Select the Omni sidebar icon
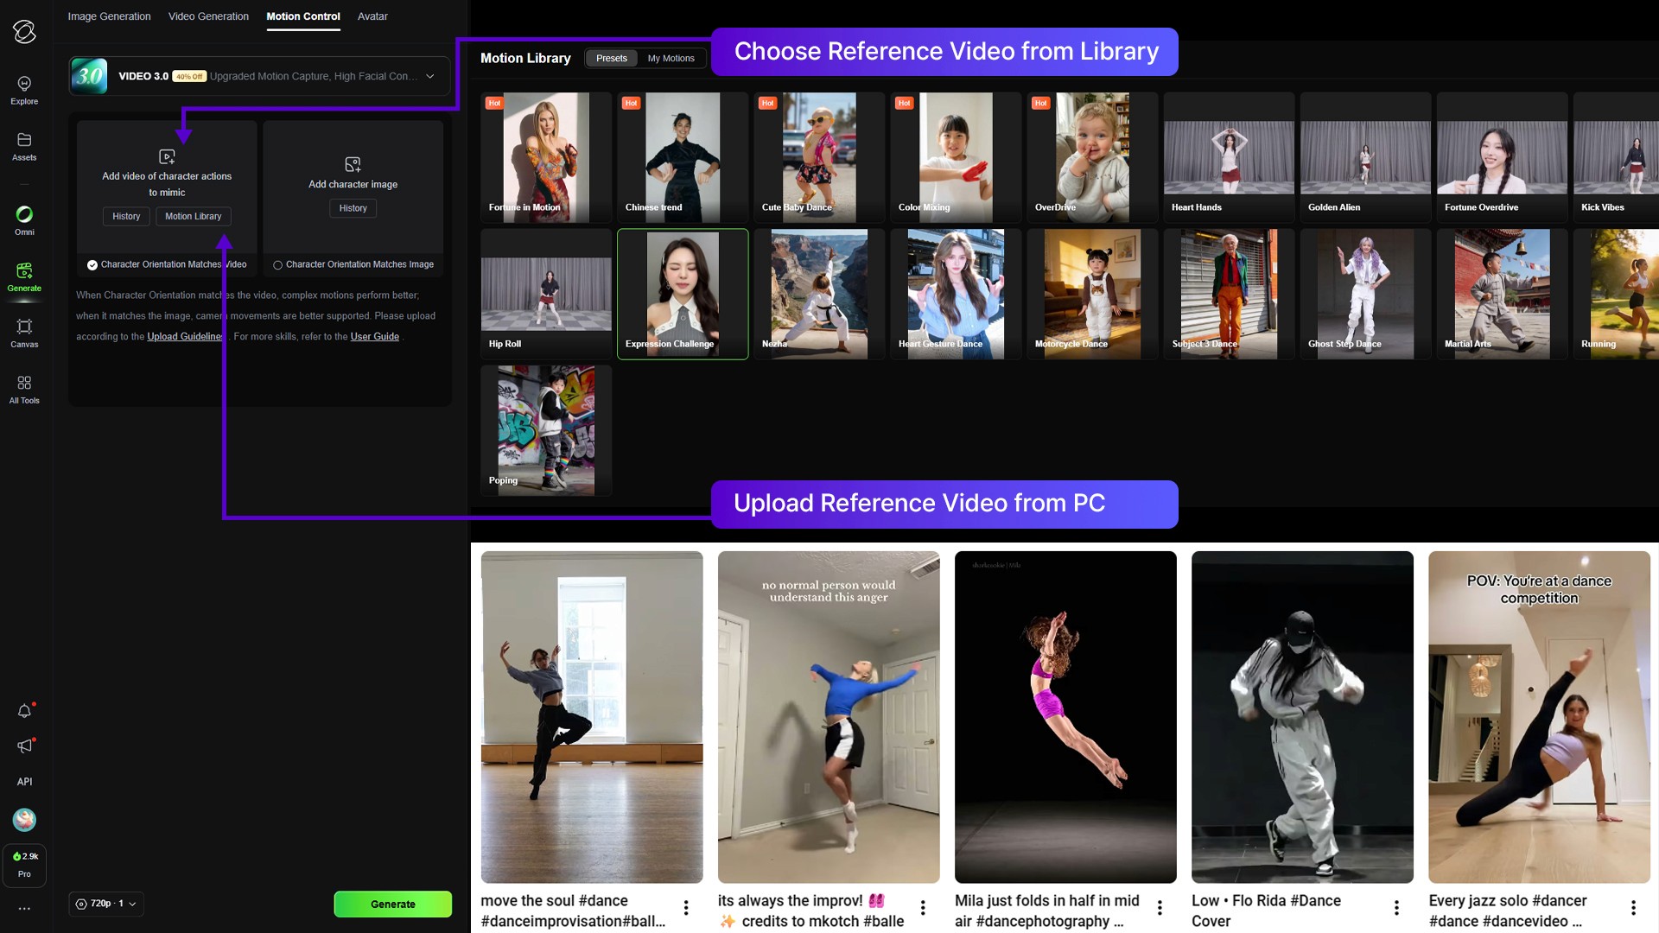 tap(24, 215)
